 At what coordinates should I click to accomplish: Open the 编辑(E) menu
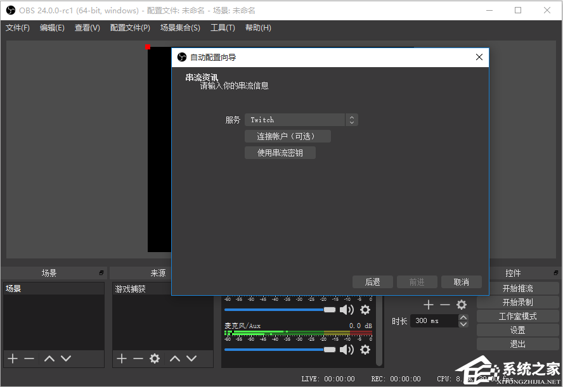pyautogui.click(x=52, y=28)
